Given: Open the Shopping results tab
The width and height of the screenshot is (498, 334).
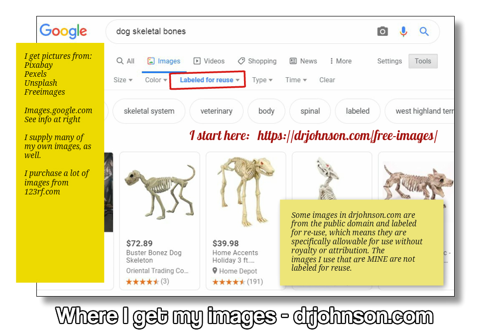Looking at the screenshot, I should 257,61.
